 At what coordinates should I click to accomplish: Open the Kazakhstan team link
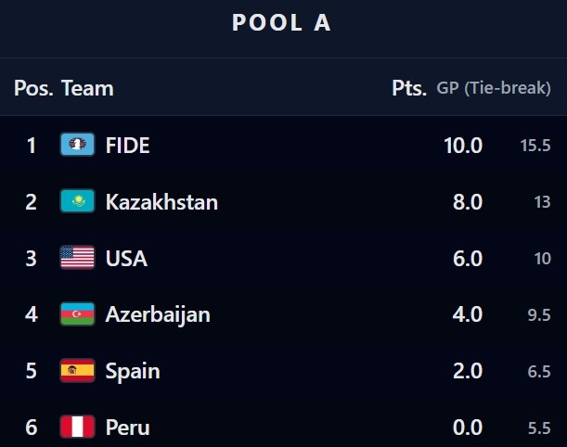(x=161, y=201)
